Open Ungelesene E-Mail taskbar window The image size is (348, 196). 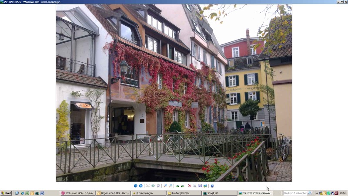point(113,193)
